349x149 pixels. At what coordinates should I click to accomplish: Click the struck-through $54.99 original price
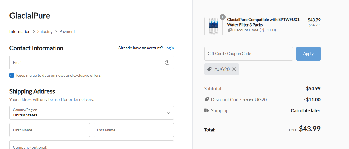click(x=314, y=25)
